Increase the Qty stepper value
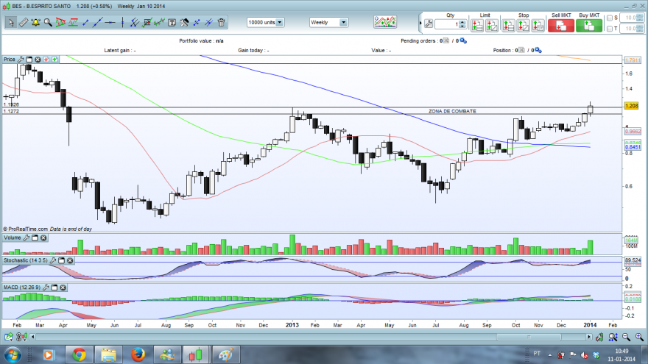The width and height of the screenshot is (648, 364). (x=463, y=22)
